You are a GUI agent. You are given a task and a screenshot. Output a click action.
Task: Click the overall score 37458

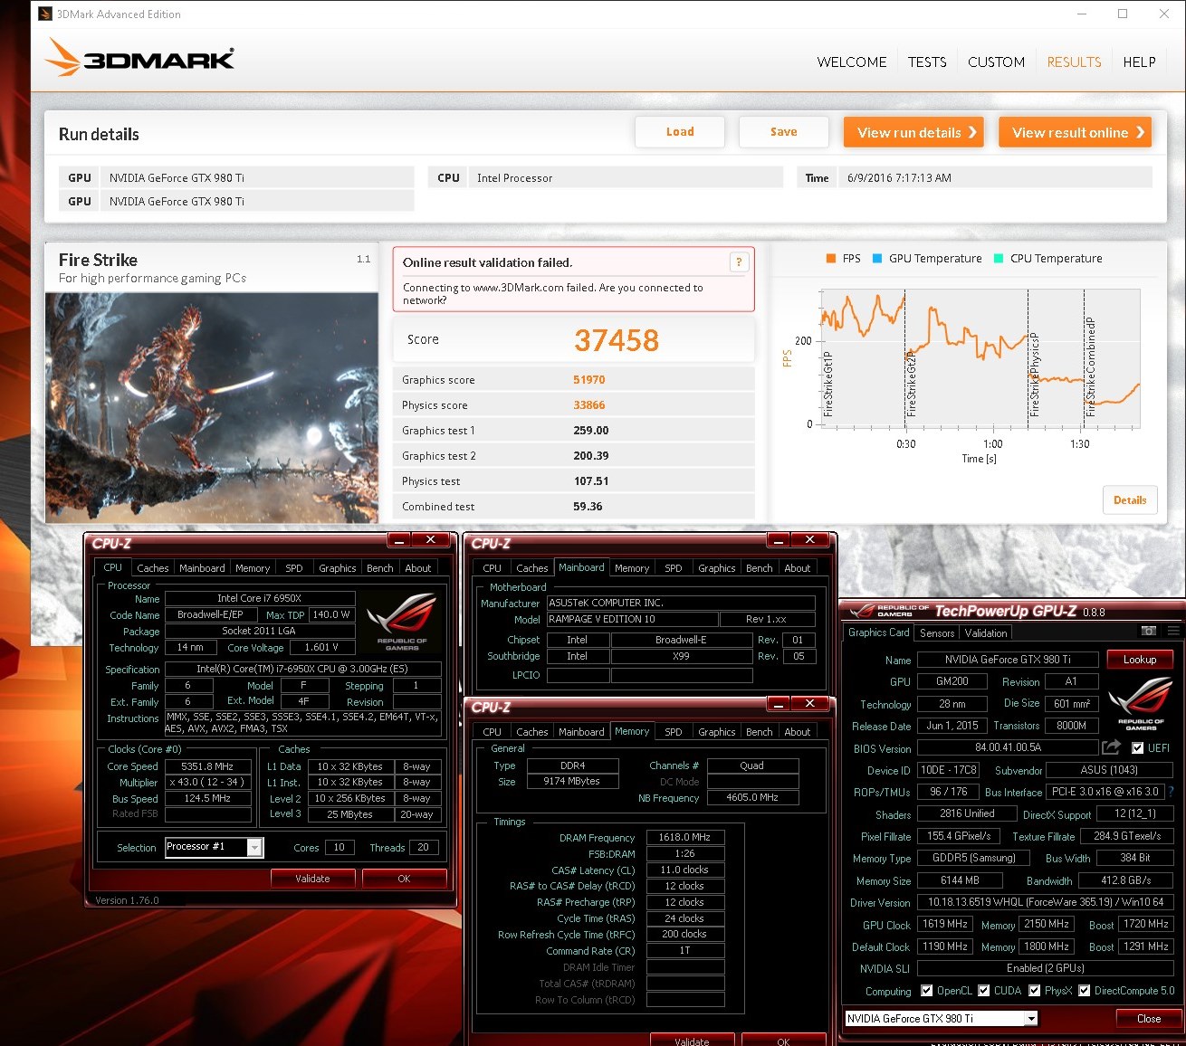(617, 340)
